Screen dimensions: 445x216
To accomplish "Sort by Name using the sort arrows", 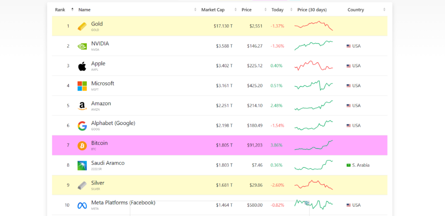I will pyautogui.click(x=195, y=10).
